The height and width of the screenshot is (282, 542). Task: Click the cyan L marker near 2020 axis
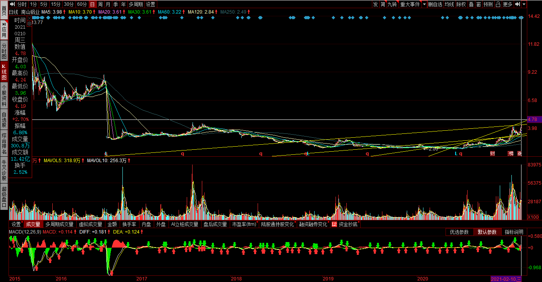pyautogui.click(x=456, y=154)
